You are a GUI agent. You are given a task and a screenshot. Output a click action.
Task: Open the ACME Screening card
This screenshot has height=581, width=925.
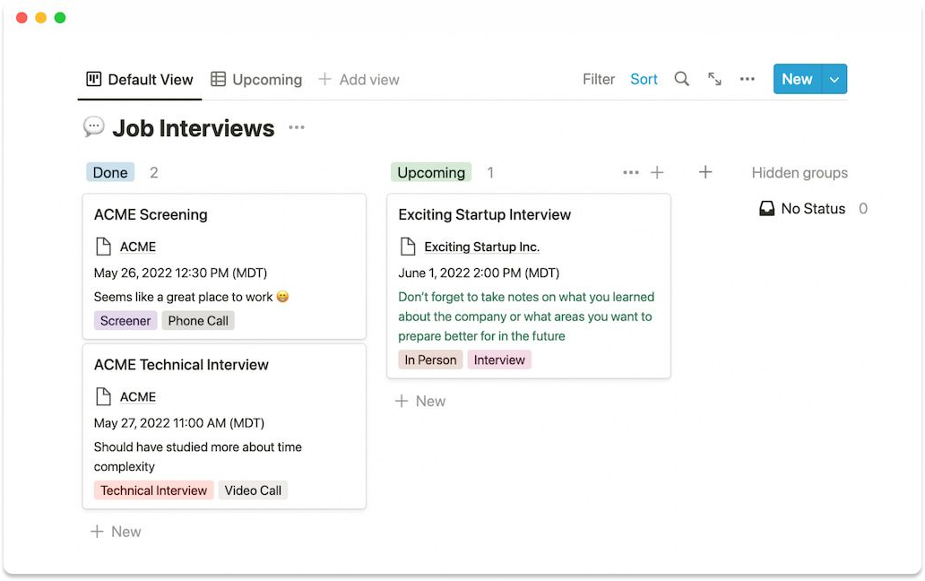click(x=151, y=215)
